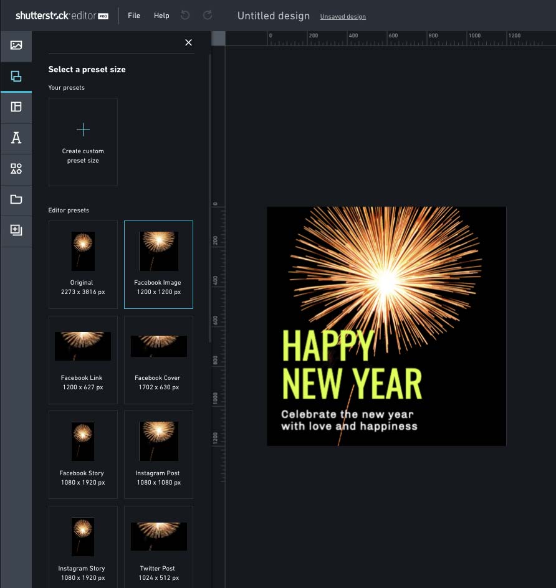Select the Twitter Post preset thumbnail
This screenshot has width=556, height=588.
(158, 536)
